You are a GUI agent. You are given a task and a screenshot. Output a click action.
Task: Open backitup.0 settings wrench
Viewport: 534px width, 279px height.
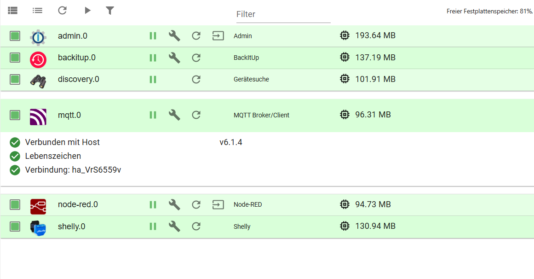174,58
